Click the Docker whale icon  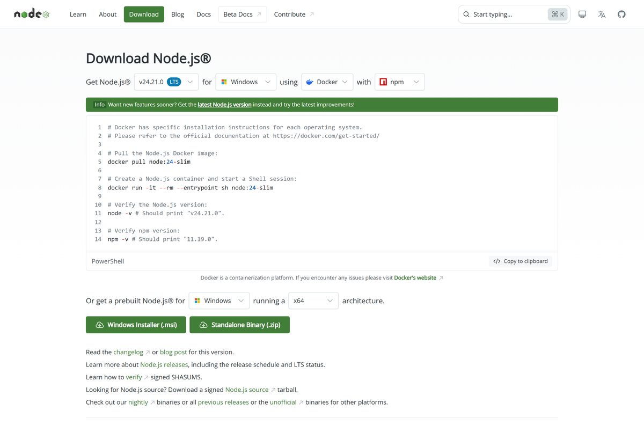click(x=310, y=82)
